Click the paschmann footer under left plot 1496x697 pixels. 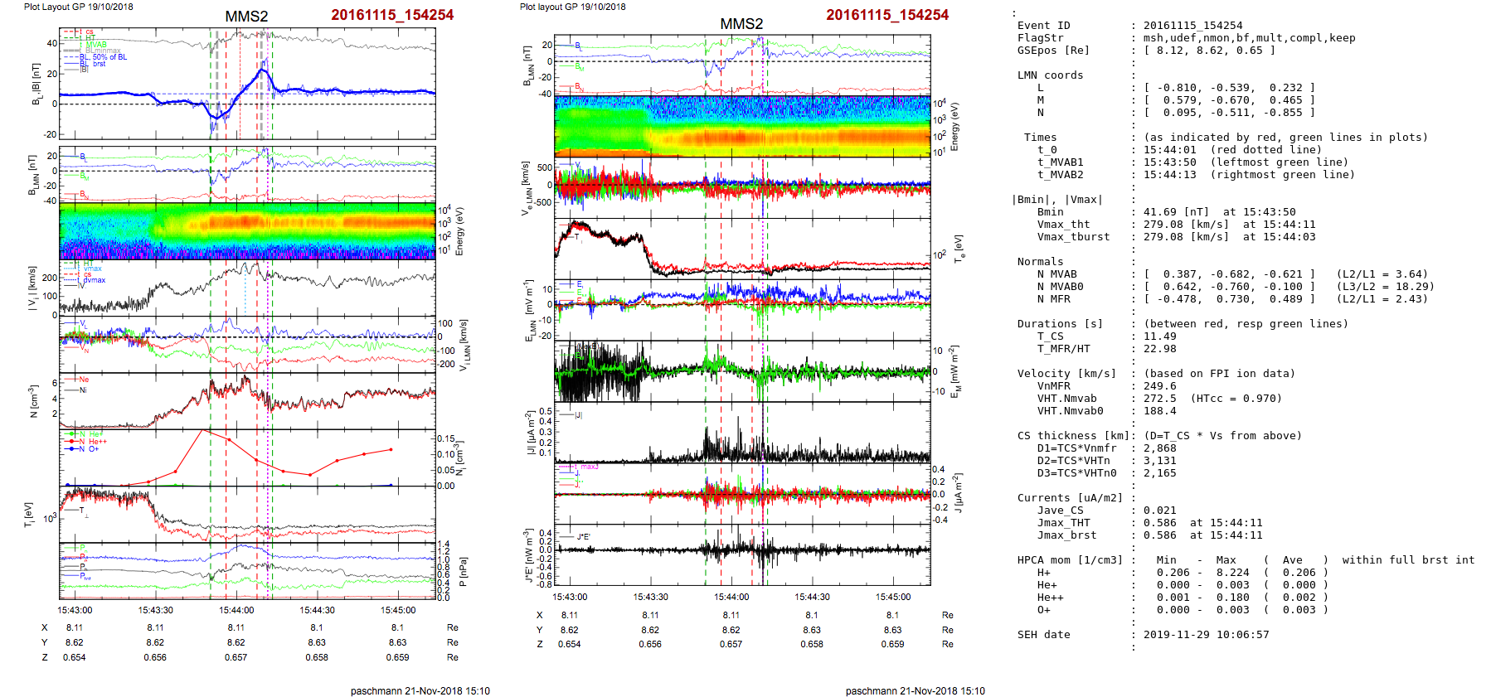[x=420, y=690]
